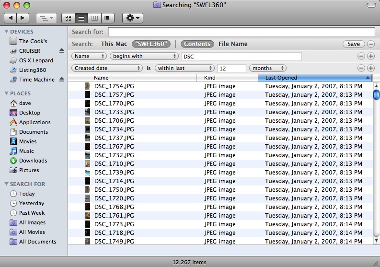Select DSC_1754.JPG thumbnail
The height and width of the screenshot is (267, 380).
[88, 86]
